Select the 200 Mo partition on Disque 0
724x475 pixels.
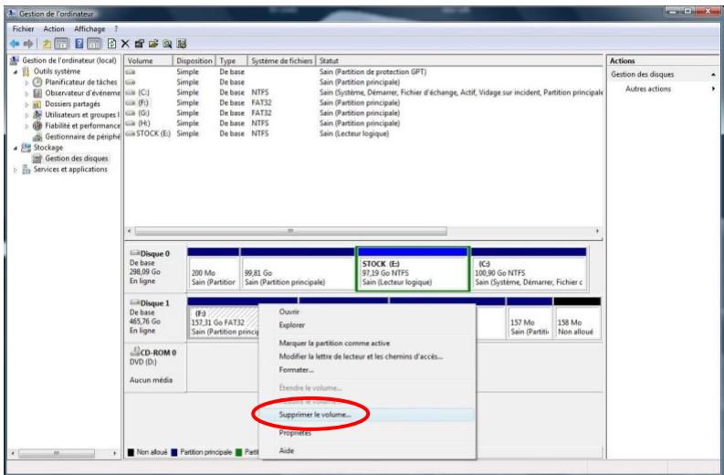point(214,269)
